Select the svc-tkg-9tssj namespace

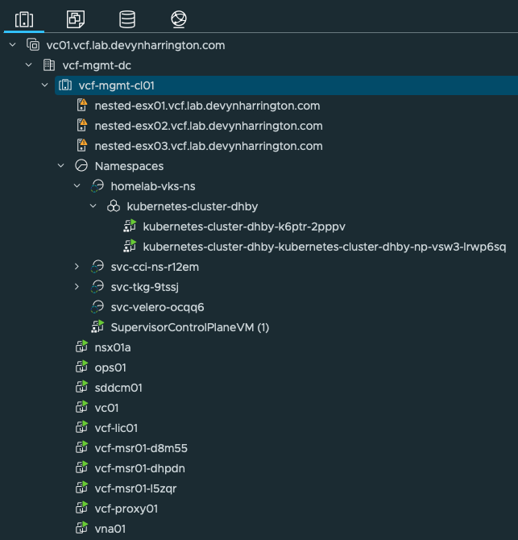click(144, 287)
